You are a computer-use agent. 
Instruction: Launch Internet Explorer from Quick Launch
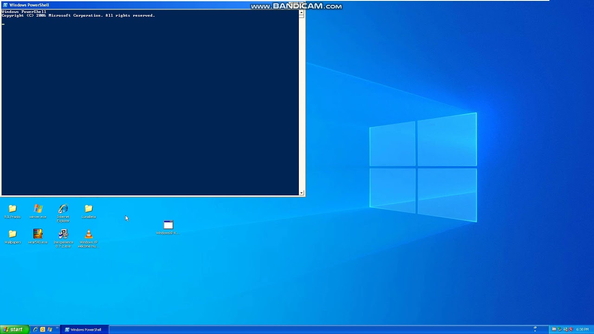pyautogui.click(x=35, y=329)
